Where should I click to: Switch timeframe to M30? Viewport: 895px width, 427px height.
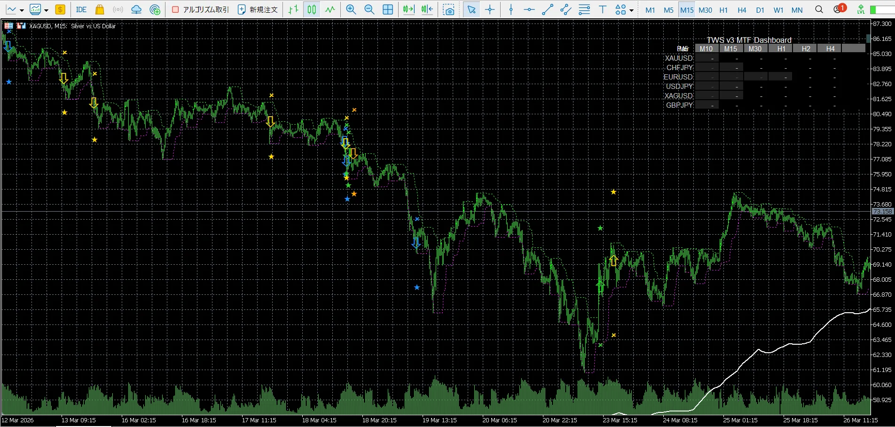705,10
